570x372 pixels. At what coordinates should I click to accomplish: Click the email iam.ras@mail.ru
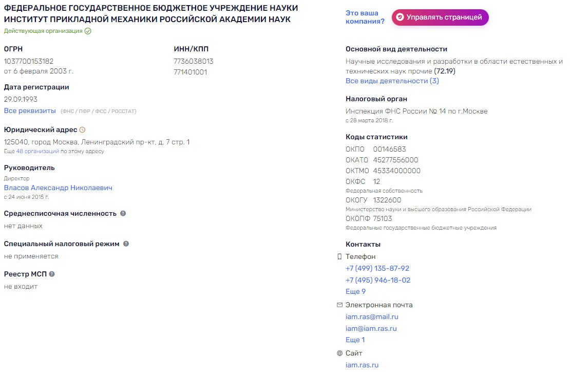click(x=372, y=317)
